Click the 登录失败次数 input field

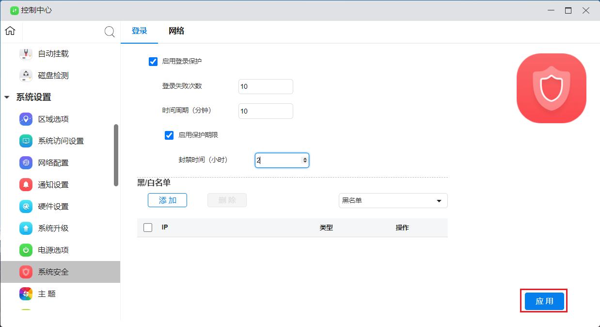coord(266,87)
